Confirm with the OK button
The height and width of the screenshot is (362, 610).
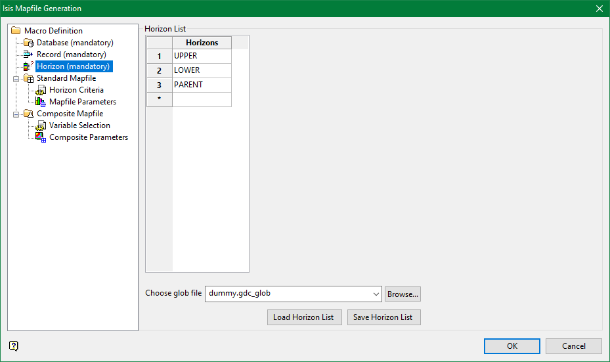512,346
